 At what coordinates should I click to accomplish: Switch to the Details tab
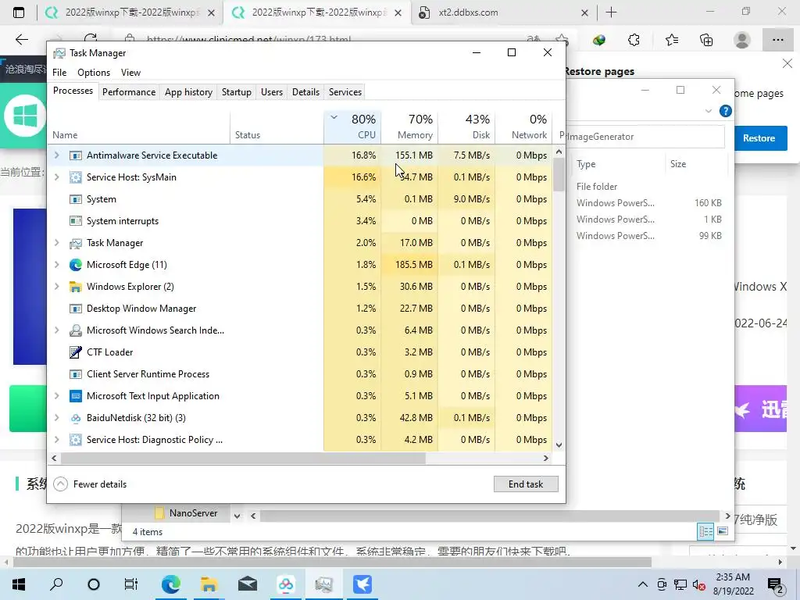pos(305,92)
